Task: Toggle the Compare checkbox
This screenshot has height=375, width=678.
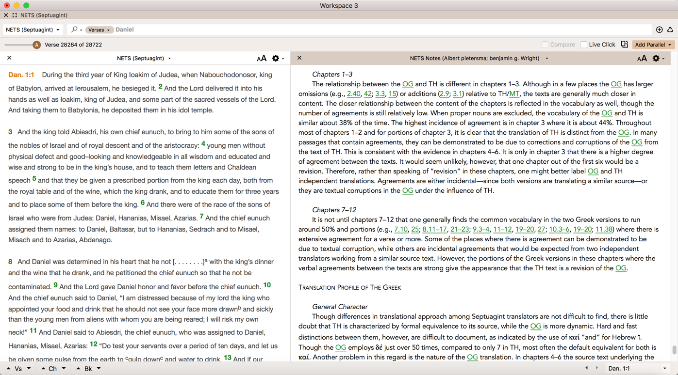Action: click(x=545, y=45)
